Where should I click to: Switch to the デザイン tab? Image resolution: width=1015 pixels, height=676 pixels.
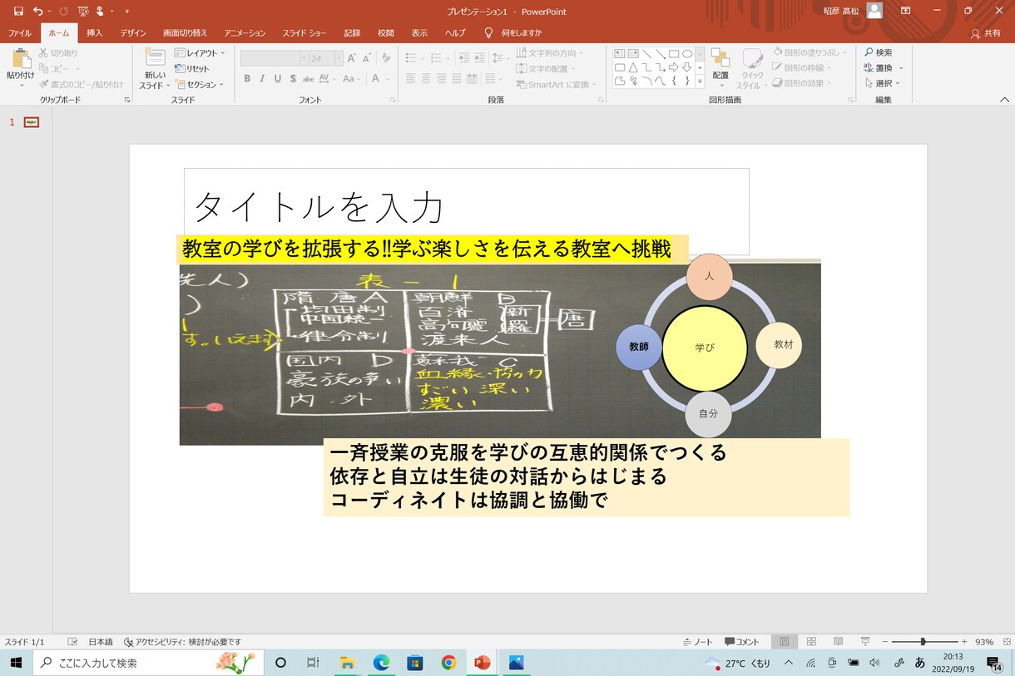[133, 33]
